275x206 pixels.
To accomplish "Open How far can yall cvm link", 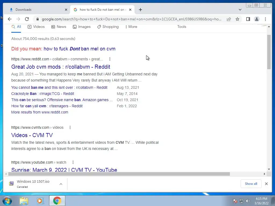I will tap(47, 106).
